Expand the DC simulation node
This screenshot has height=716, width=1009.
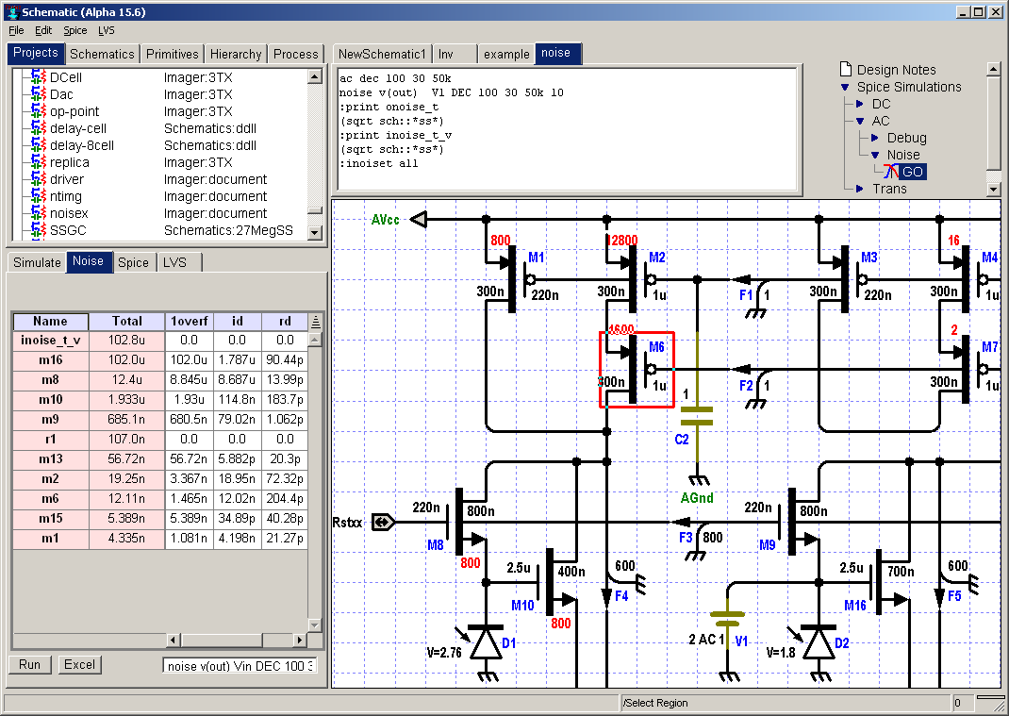coord(860,104)
